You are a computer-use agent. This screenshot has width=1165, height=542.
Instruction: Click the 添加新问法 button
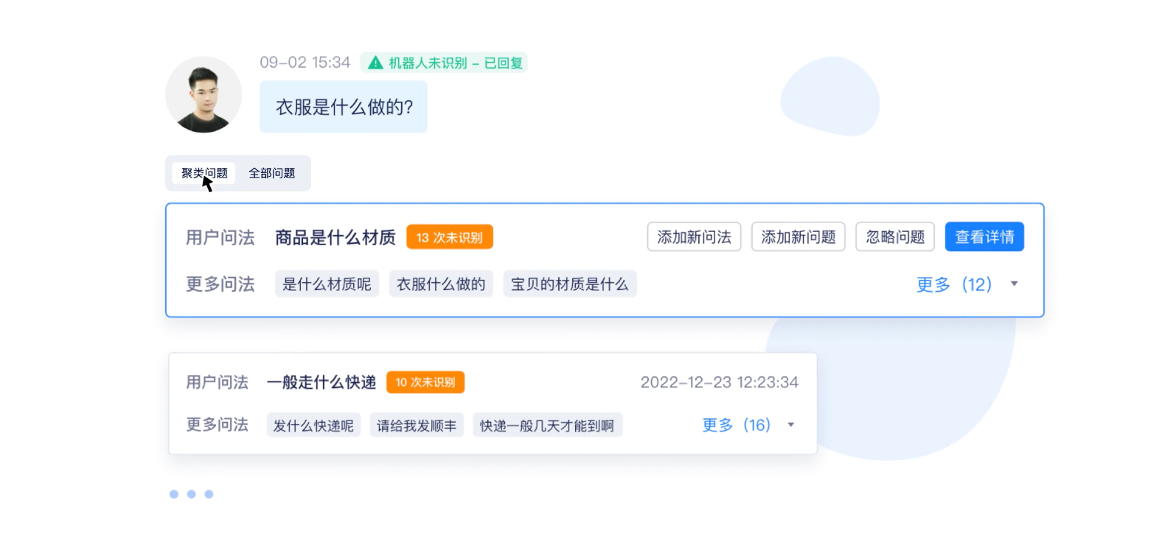click(x=694, y=237)
